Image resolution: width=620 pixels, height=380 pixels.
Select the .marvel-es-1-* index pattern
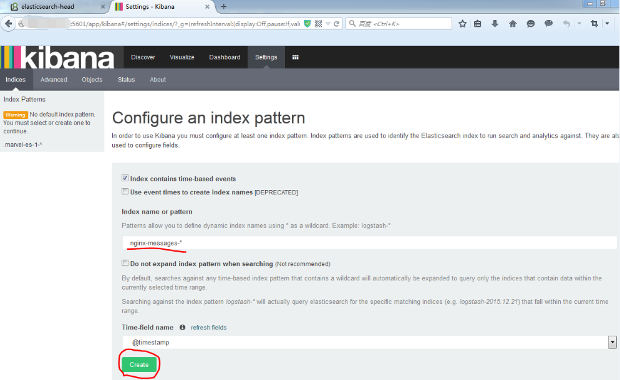pos(23,145)
